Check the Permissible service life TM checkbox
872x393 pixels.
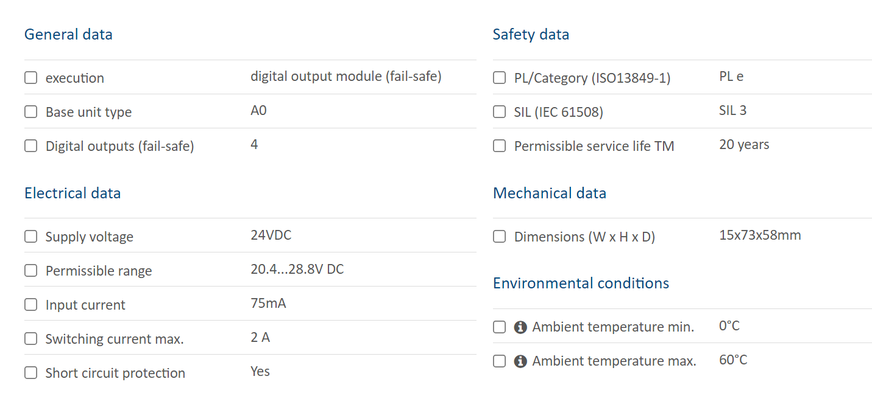(500, 146)
